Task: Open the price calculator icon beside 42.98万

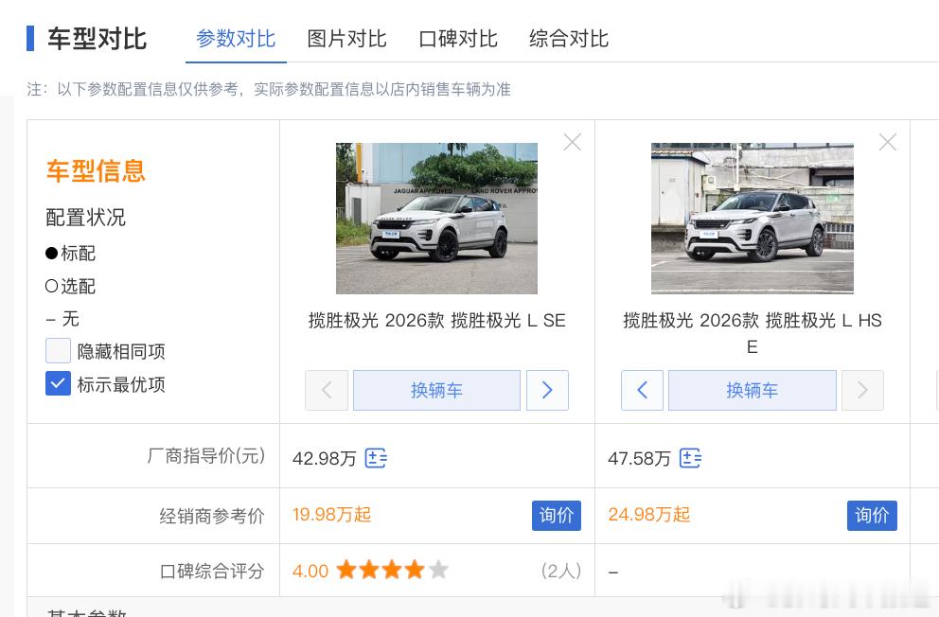Action: pyautogui.click(x=376, y=458)
